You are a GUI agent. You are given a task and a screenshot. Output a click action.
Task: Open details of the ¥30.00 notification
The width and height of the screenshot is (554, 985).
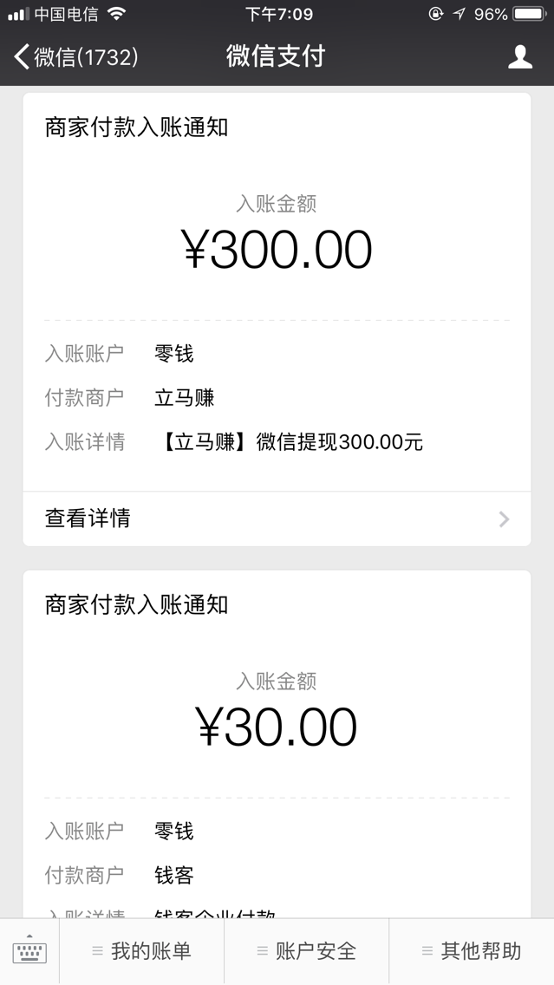[277, 727]
